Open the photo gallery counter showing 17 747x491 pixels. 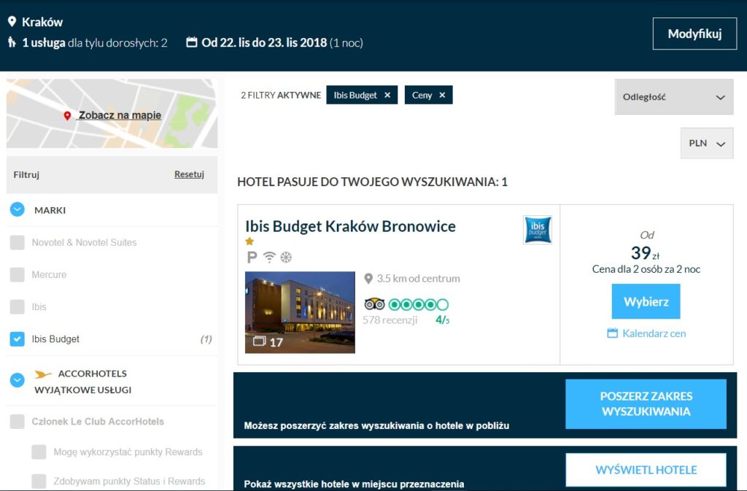point(268,342)
